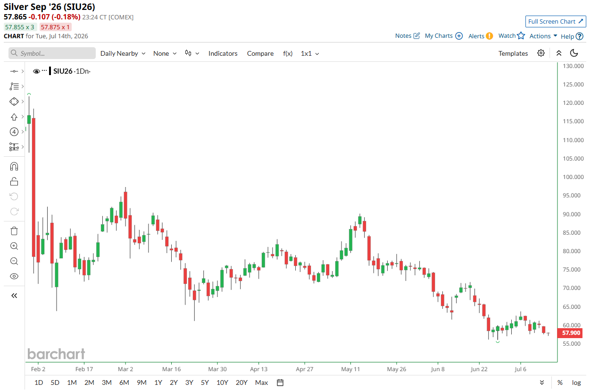Viewport: 591px width, 391px height.
Task: Select 1M time range
Action: [x=72, y=382]
